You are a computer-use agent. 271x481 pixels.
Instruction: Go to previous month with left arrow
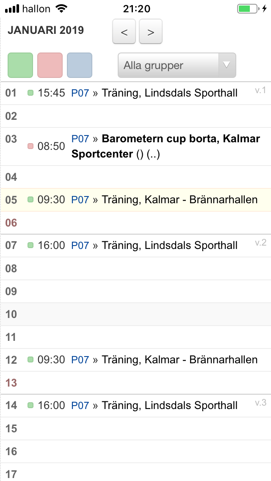click(124, 32)
